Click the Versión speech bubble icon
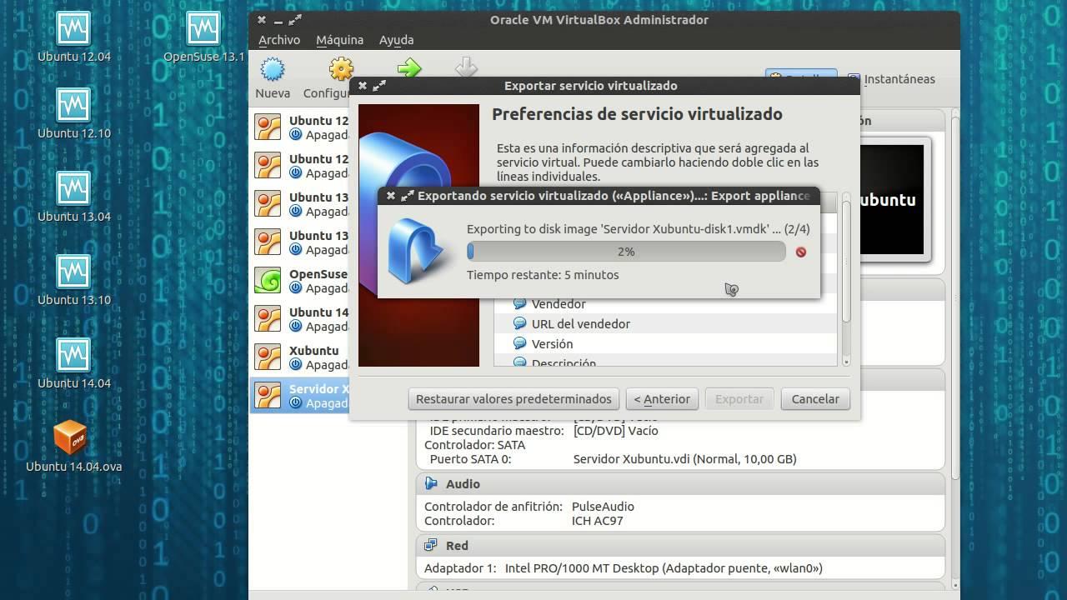The image size is (1067, 600). [x=520, y=343]
